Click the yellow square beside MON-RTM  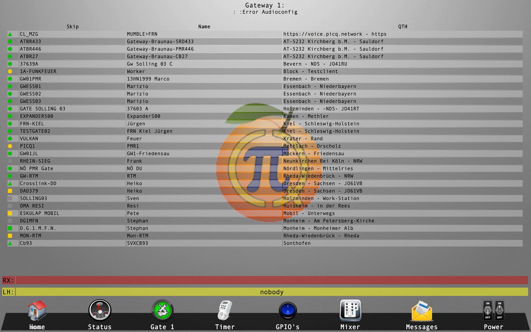point(10,236)
